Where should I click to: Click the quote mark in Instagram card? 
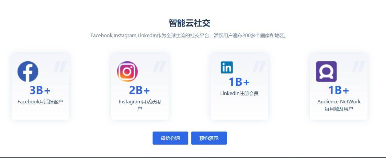159,66
